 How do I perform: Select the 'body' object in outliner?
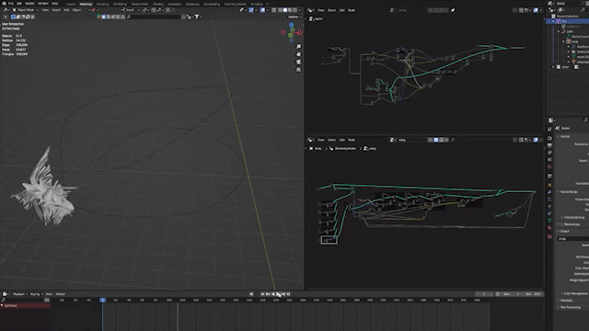(575, 41)
